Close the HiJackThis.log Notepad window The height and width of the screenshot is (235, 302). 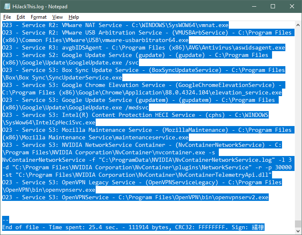pos(292,7)
